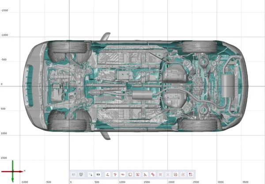The width and height of the screenshot is (265, 184).
Task: Click the greyed panel layout icon at the toolbar start
Action: [73, 174]
